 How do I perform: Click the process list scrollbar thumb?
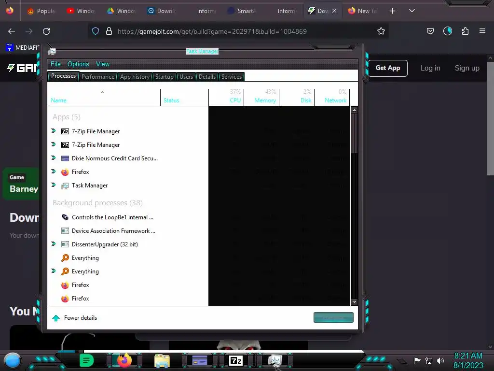point(354,133)
